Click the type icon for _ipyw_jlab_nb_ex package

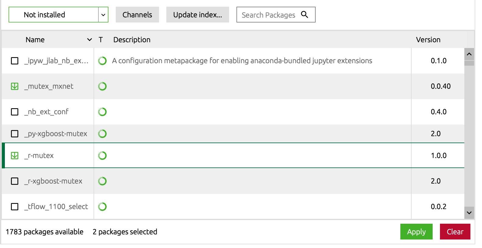tap(102, 61)
